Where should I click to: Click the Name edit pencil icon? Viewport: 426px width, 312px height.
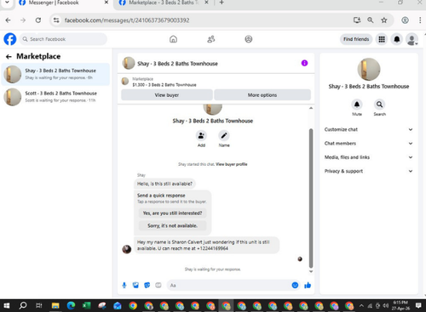coord(224,136)
